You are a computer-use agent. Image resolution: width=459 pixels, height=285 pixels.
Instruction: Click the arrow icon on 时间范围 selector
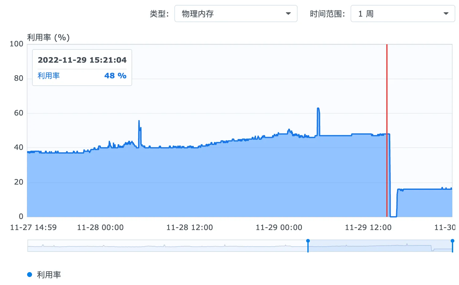[446, 14]
